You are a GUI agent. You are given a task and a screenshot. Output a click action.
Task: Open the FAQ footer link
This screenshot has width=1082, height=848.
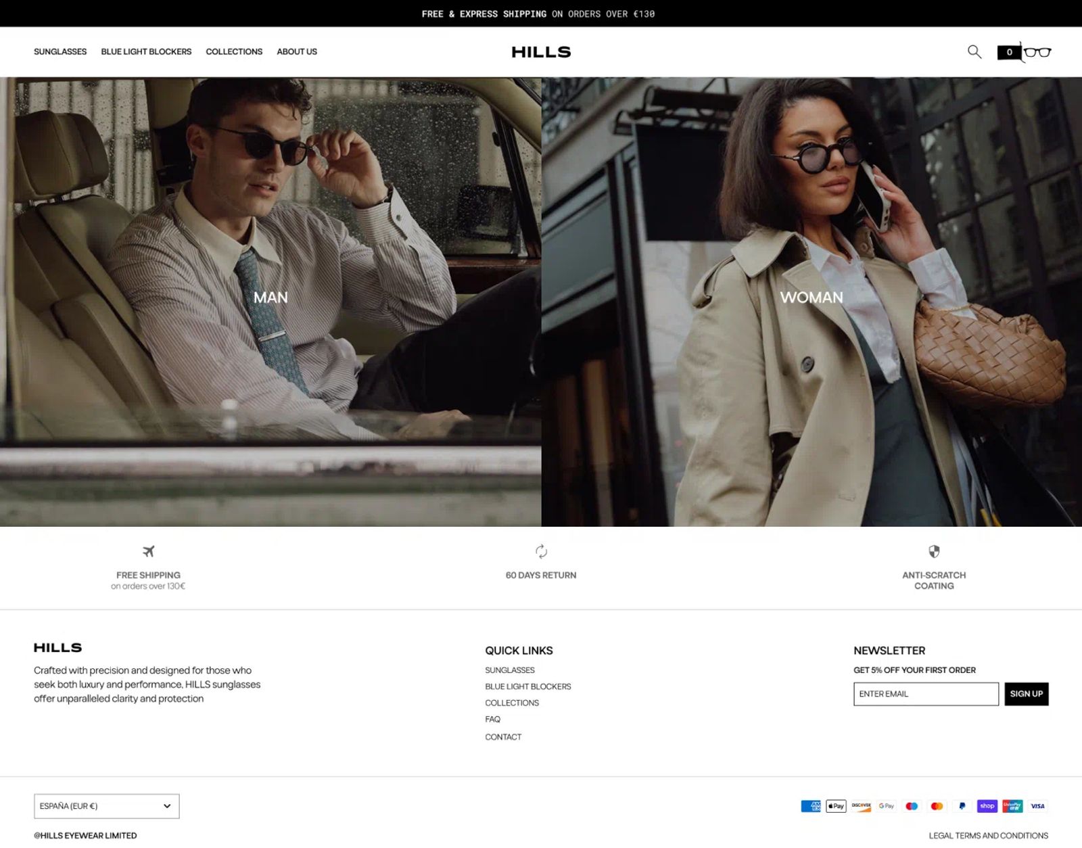pos(493,720)
